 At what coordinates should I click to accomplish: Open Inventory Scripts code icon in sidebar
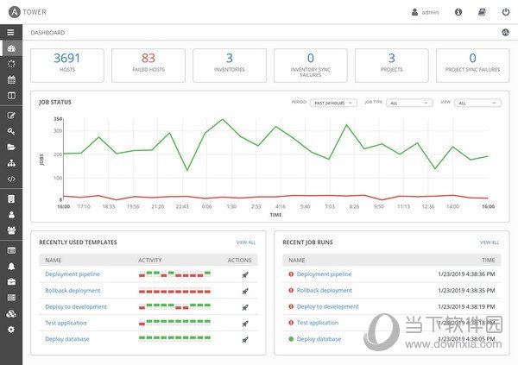tap(11, 179)
